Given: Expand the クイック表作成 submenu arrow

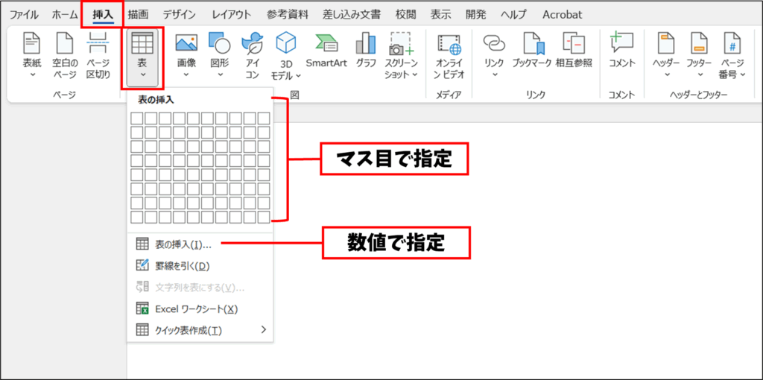Looking at the screenshot, I should click(x=264, y=330).
